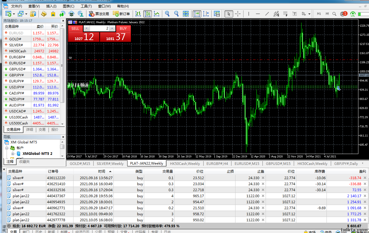Open the 工具(T) menu

[86, 6]
